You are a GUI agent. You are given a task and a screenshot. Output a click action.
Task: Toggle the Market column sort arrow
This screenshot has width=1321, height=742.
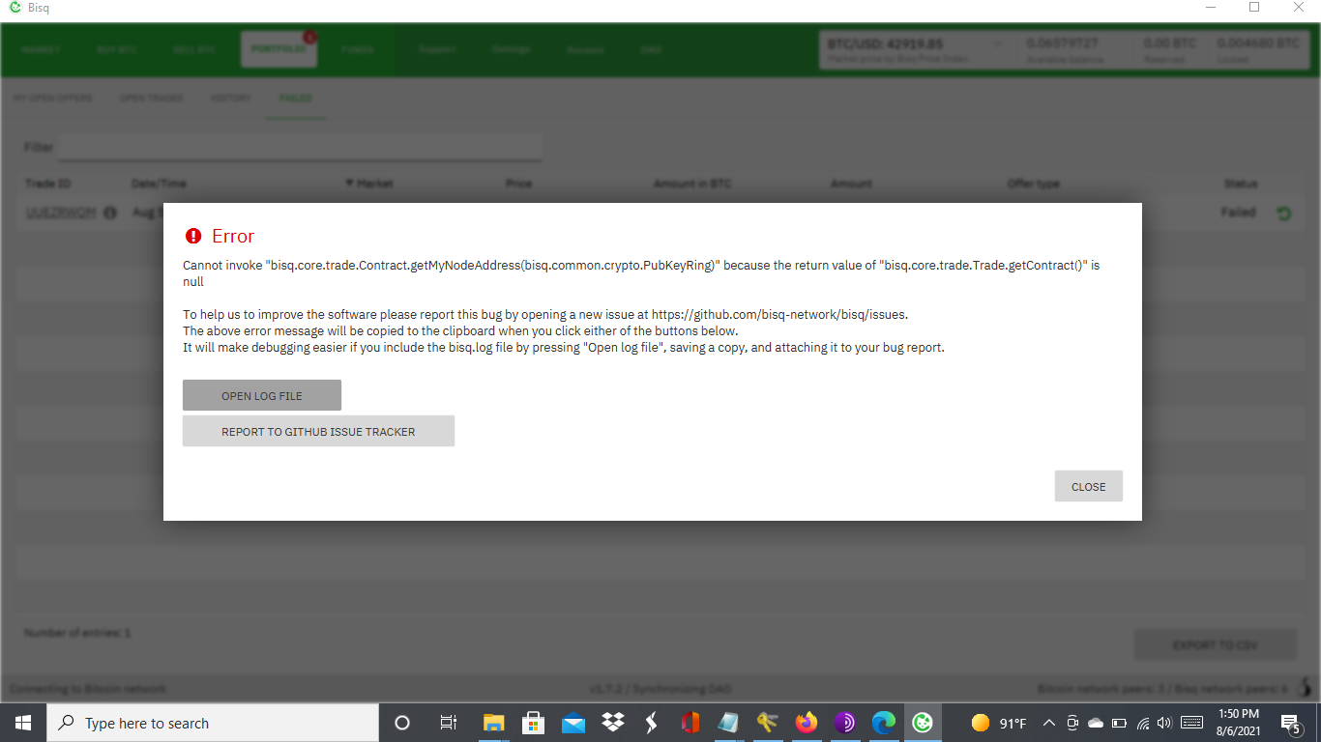pyautogui.click(x=349, y=184)
